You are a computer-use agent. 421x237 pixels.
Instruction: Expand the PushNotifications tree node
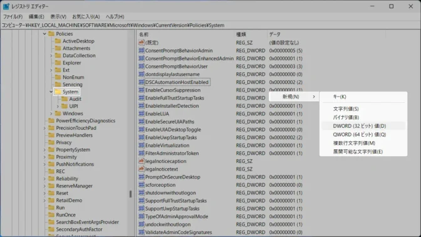coord(44,164)
